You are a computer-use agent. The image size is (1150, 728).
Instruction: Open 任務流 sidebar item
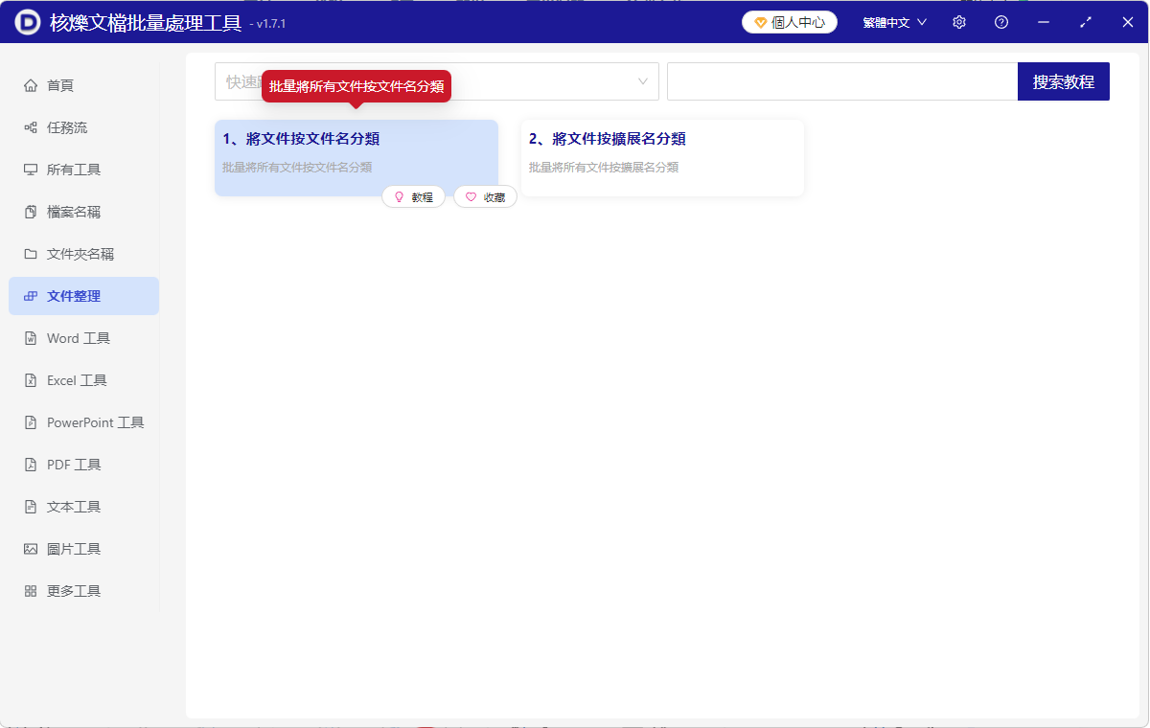(x=84, y=127)
